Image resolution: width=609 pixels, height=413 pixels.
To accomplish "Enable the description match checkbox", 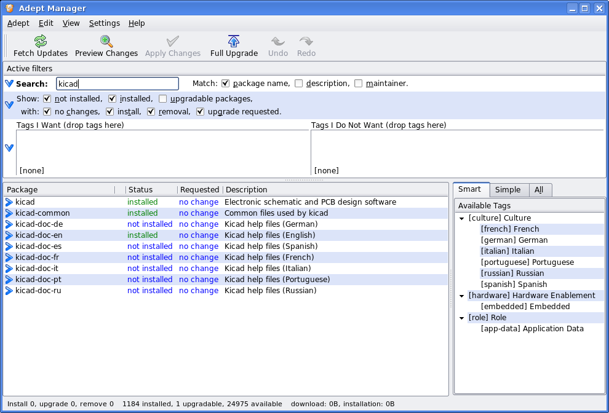I will tap(299, 84).
